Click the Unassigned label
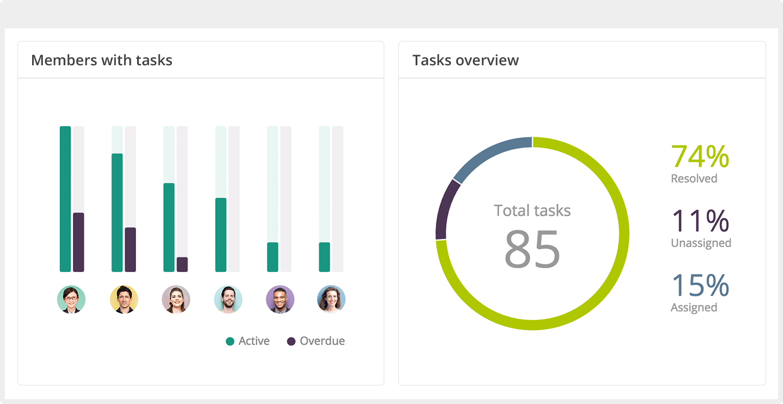 [x=701, y=243]
